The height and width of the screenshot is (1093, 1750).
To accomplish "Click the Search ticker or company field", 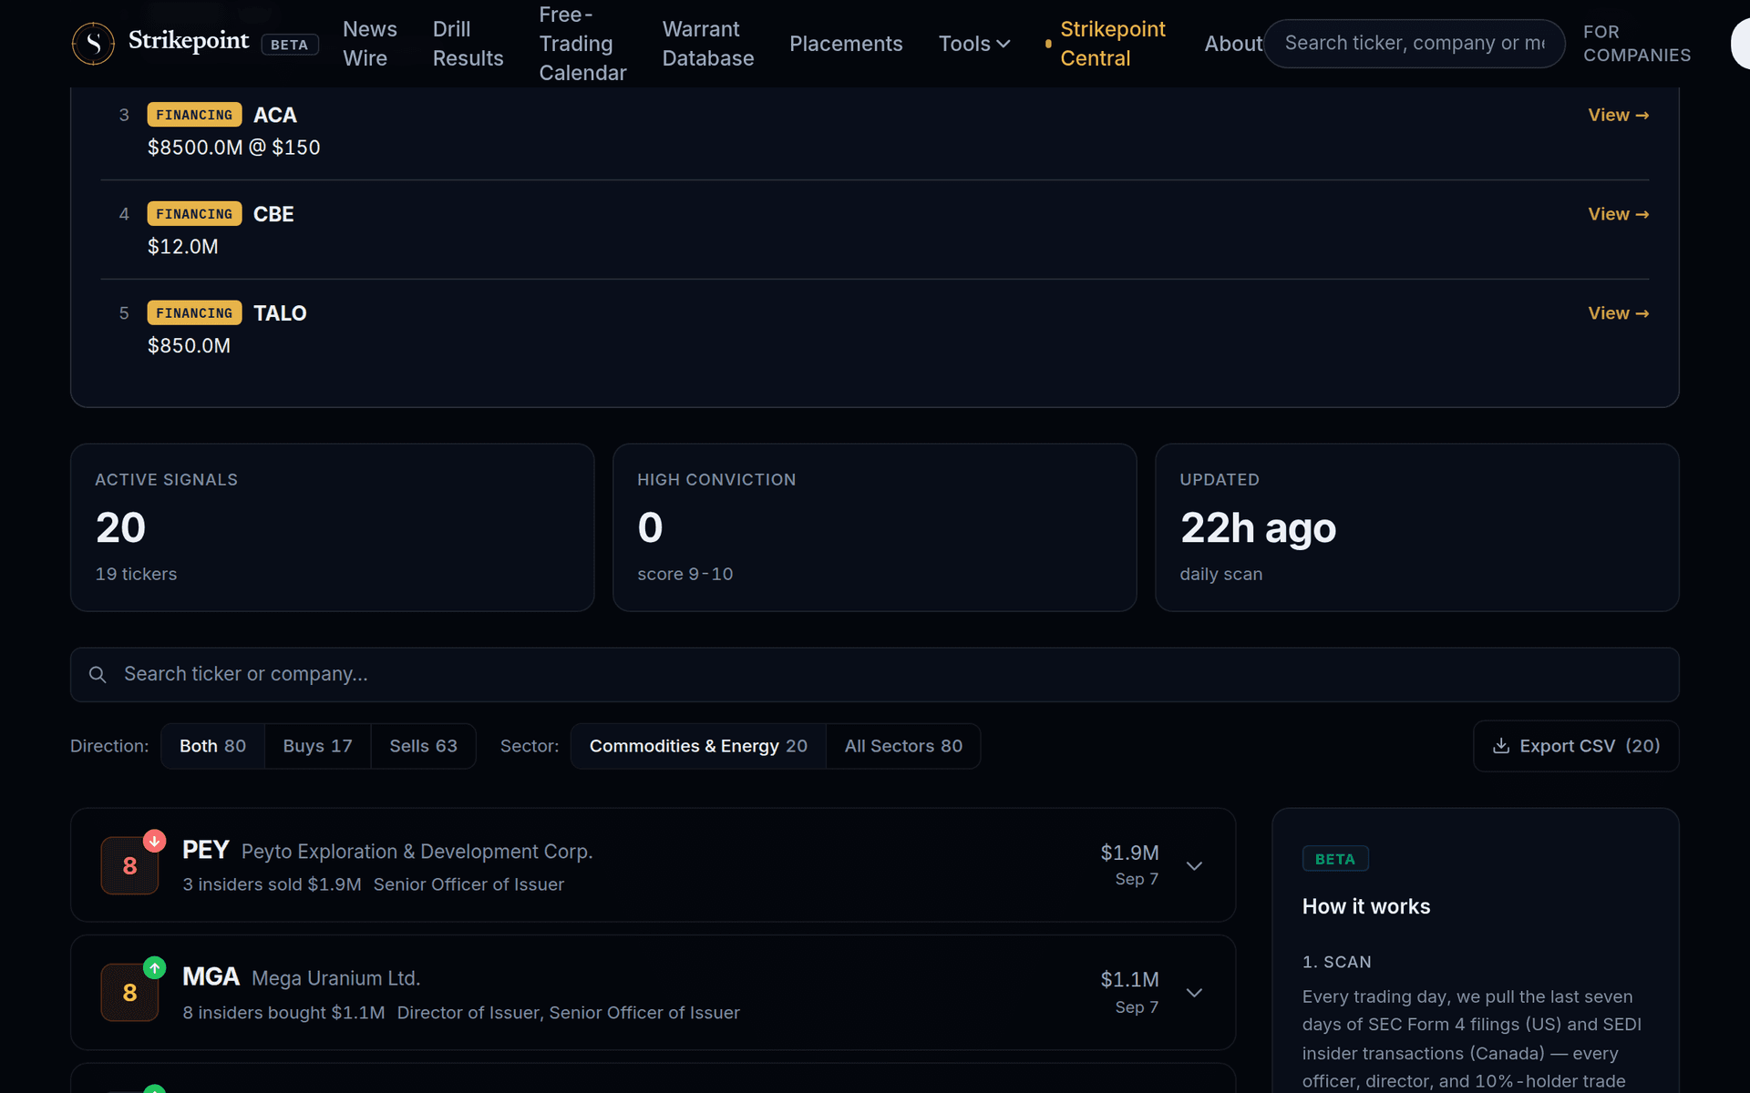I will pyautogui.click(x=875, y=675).
